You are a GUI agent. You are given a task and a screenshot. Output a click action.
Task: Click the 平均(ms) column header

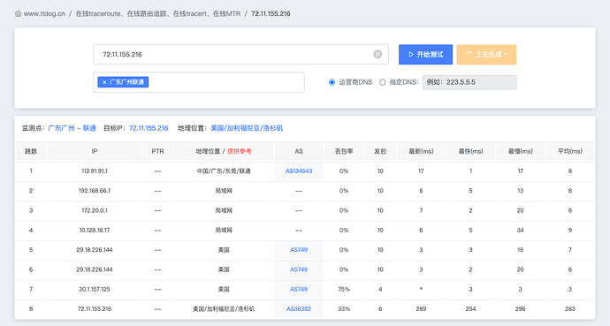pos(570,152)
